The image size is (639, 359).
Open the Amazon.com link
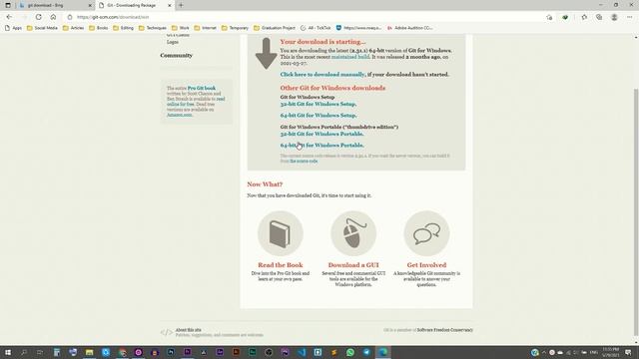tap(180, 115)
